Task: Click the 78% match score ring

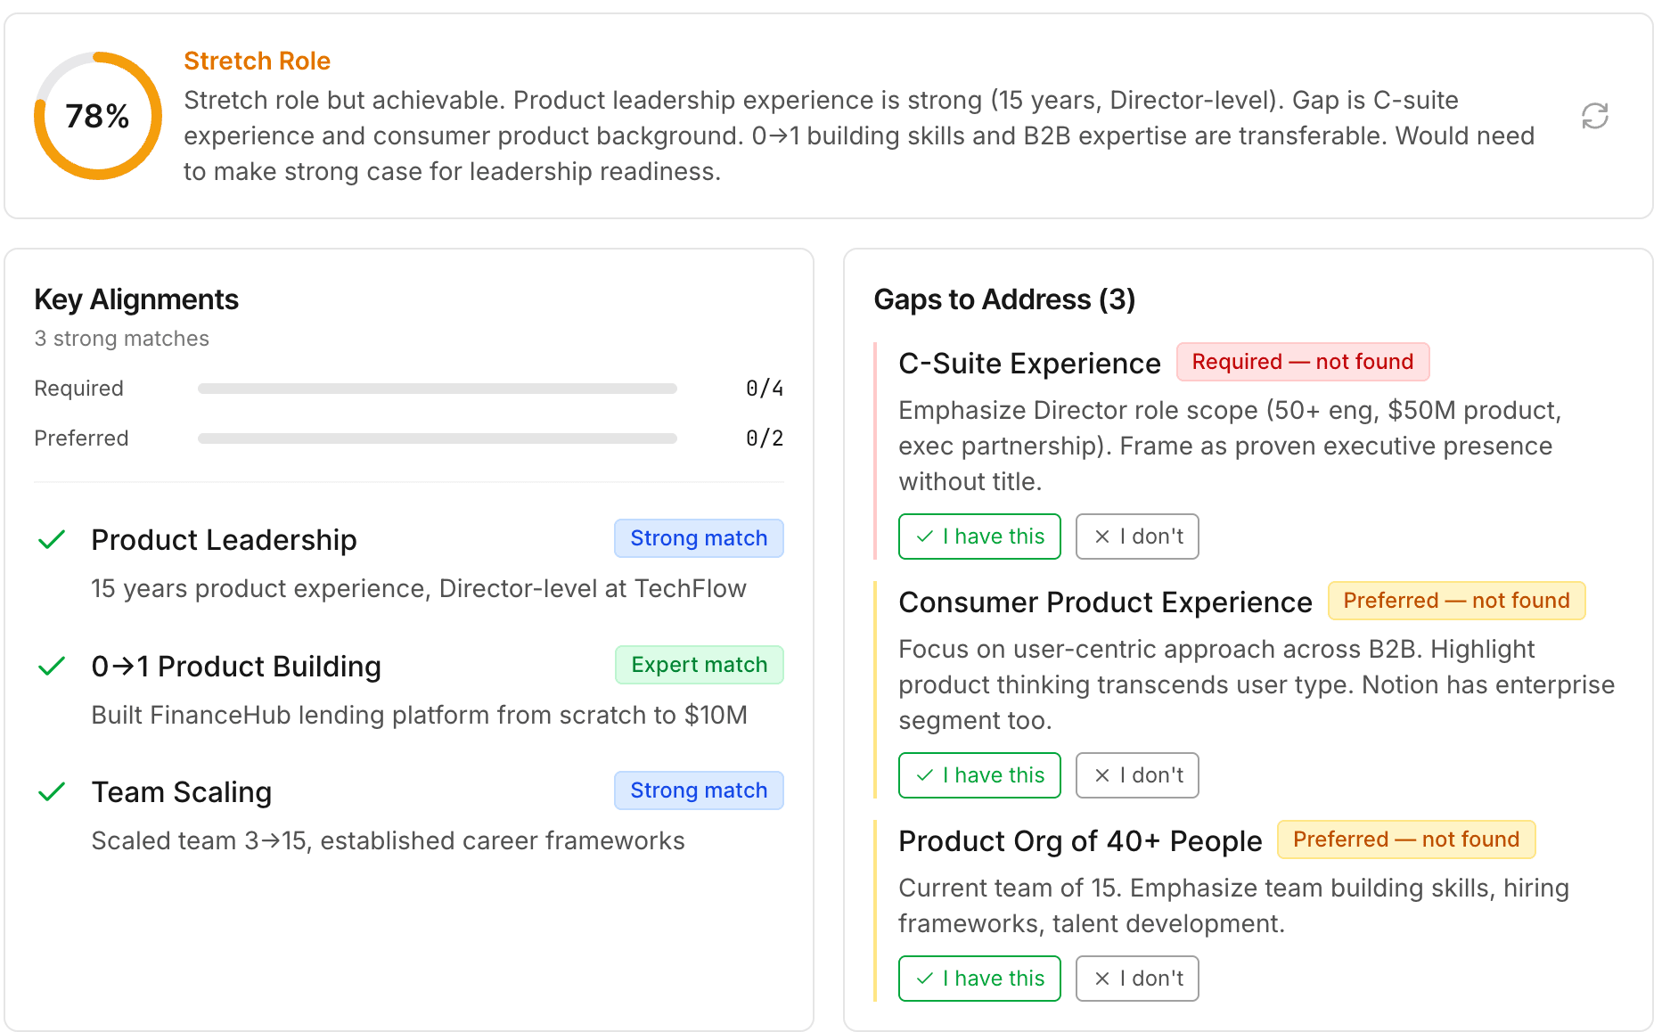Action: click(x=98, y=116)
